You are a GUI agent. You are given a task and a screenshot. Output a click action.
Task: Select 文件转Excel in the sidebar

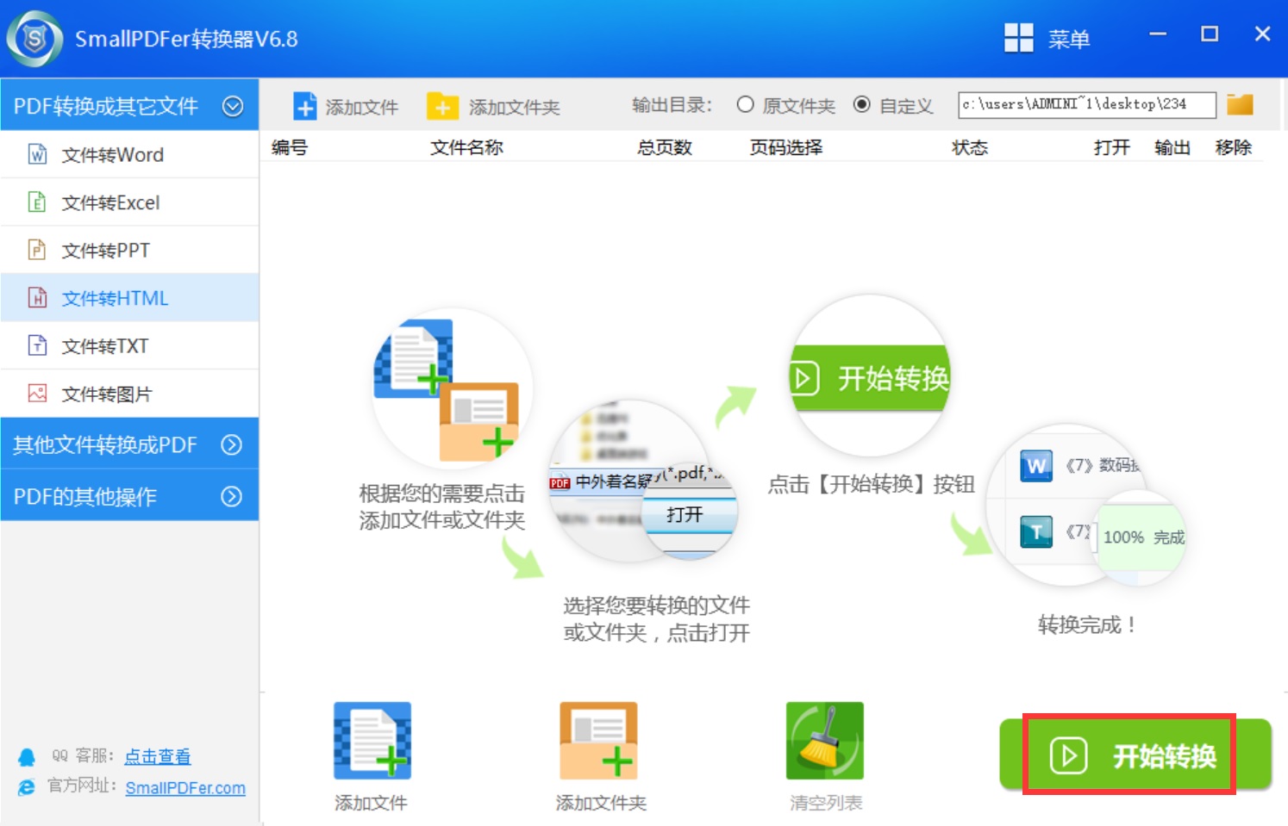tap(129, 202)
